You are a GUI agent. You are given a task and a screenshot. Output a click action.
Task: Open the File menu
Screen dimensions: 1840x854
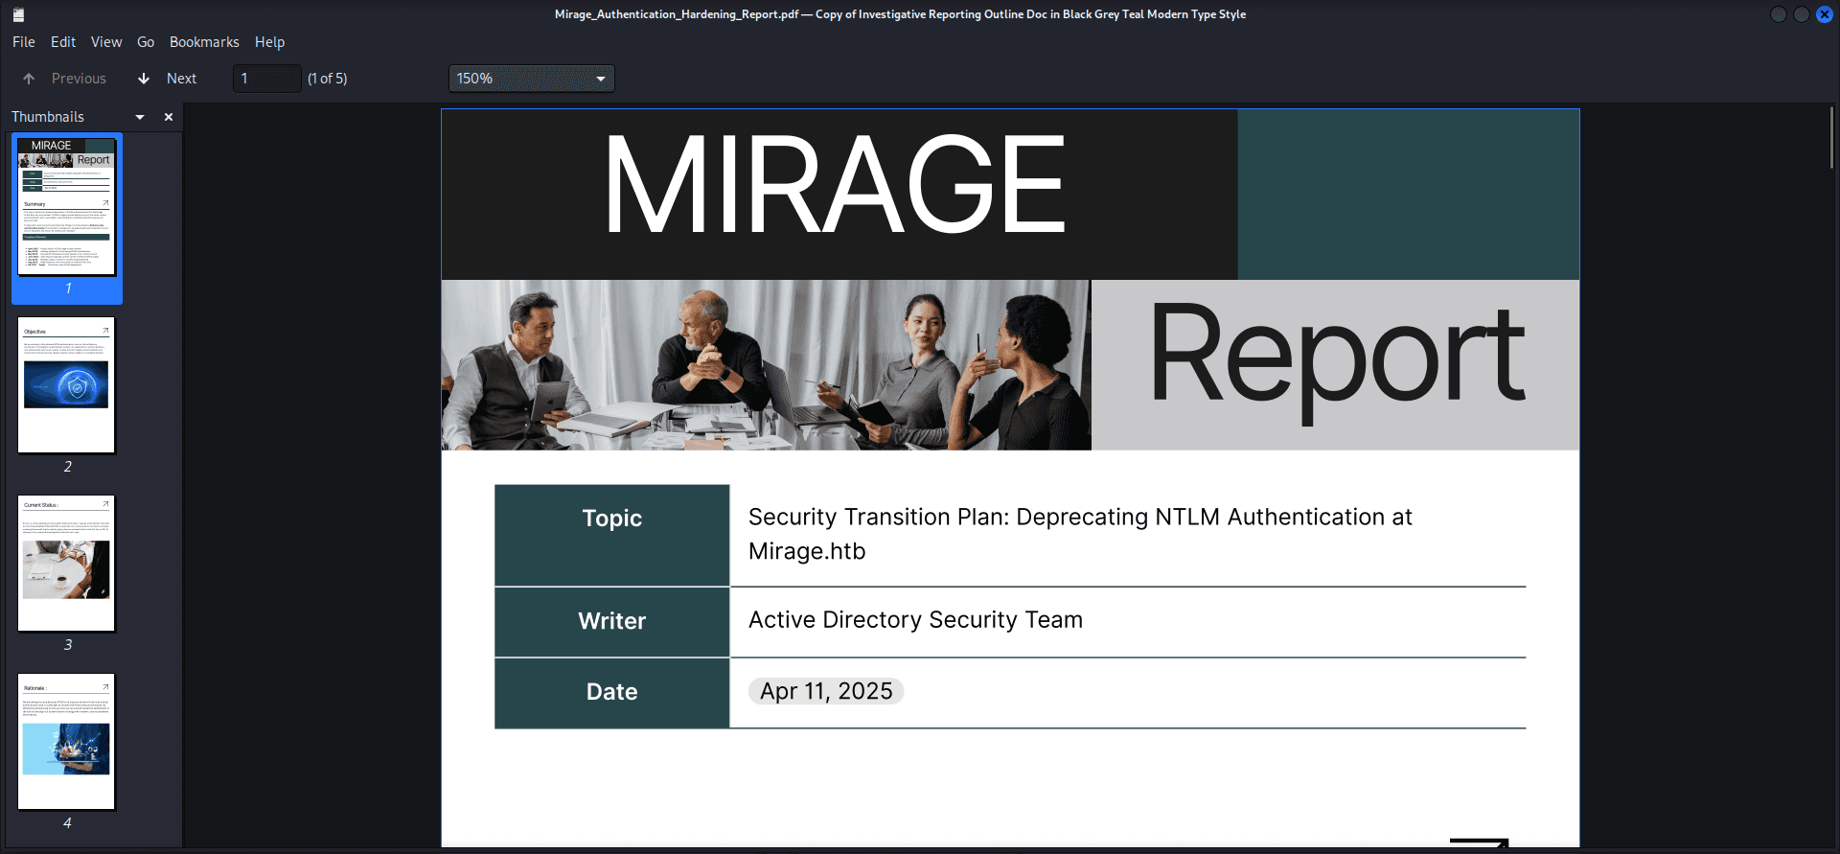coord(24,42)
